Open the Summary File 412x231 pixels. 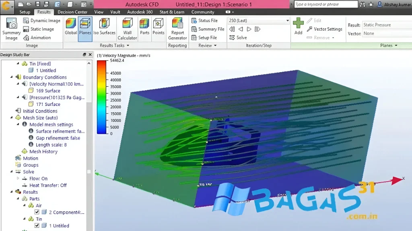click(x=208, y=29)
